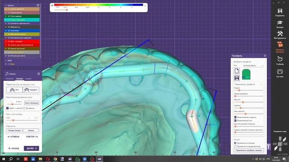Open the Opera browser taskbar icon

pyautogui.click(x=48, y=159)
